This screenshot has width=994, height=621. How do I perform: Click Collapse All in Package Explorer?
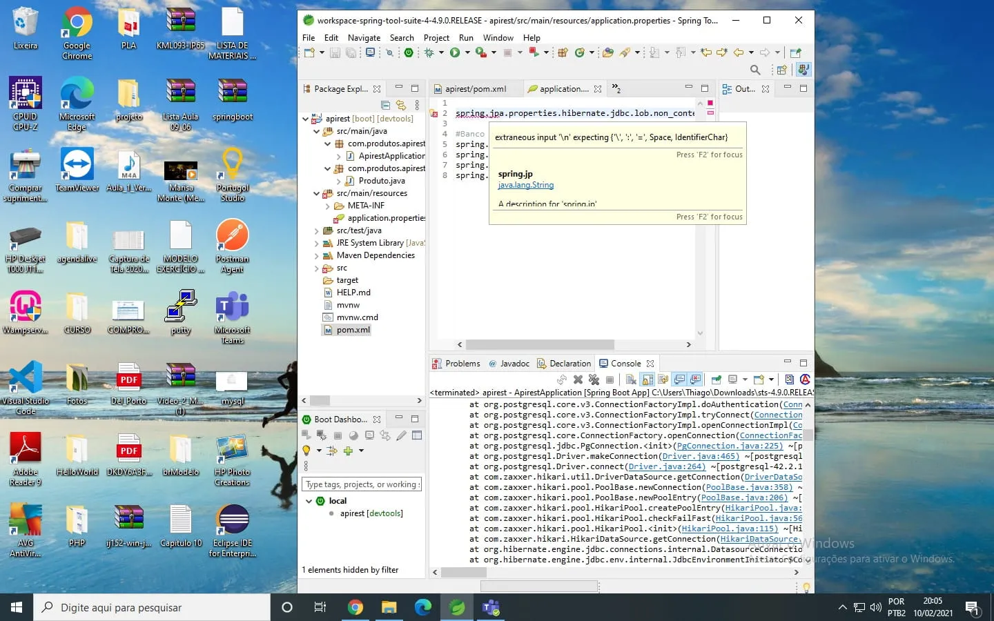[386, 105]
